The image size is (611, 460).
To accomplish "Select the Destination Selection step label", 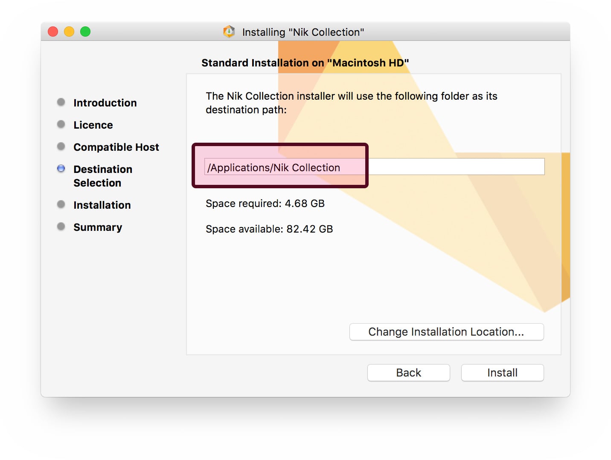I will (103, 176).
